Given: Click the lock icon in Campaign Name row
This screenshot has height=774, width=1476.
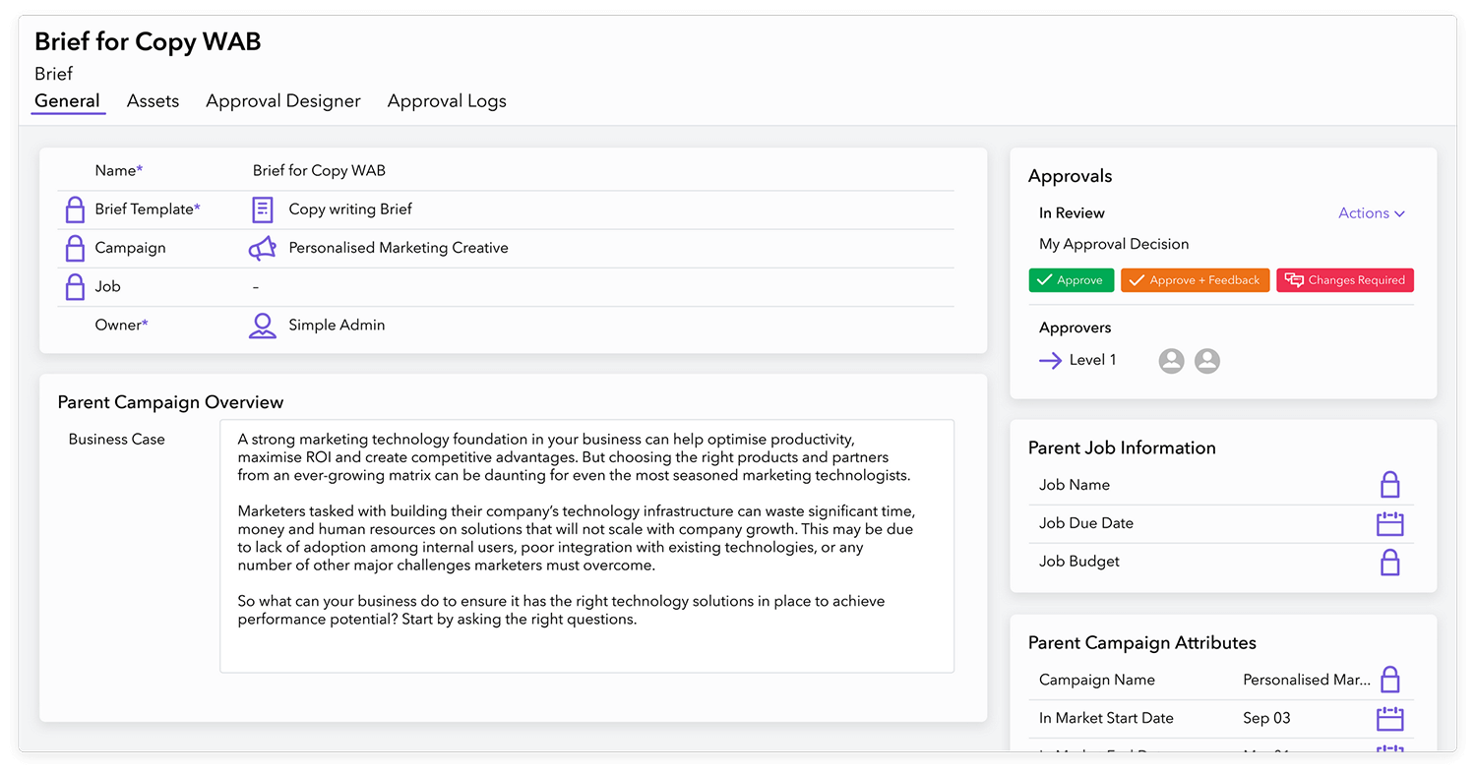Looking at the screenshot, I should pos(1389,680).
